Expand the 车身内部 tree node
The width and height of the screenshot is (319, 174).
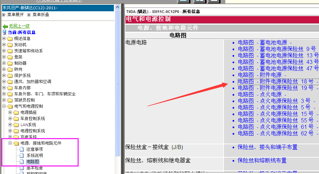pyautogui.click(x=4, y=88)
